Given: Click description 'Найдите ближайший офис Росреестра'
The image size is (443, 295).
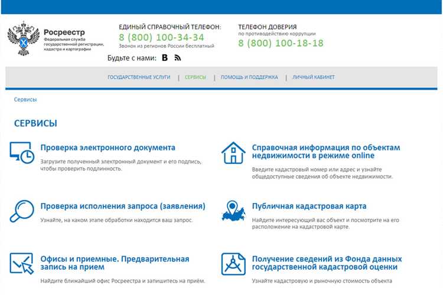Looking at the screenshot, I should (123, 281).
